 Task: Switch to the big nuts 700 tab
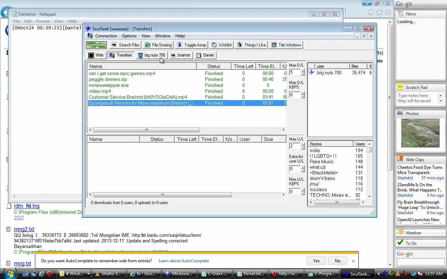click(x=152, y=55)
